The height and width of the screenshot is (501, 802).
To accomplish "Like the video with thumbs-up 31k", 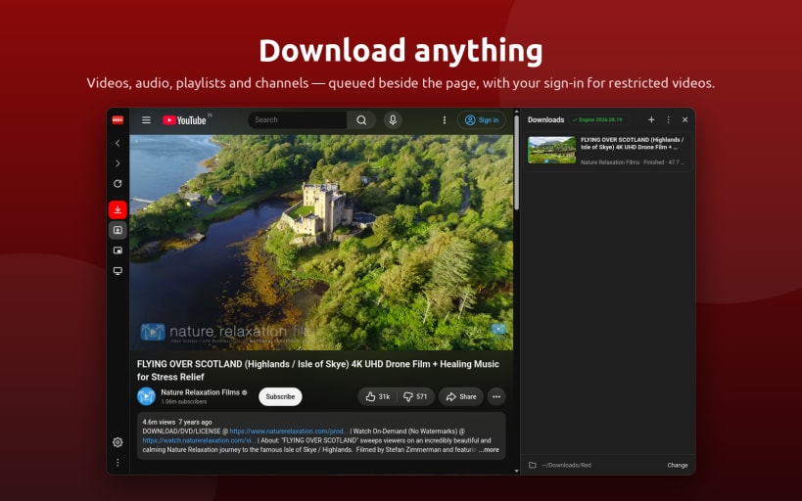I will point(377,396).
